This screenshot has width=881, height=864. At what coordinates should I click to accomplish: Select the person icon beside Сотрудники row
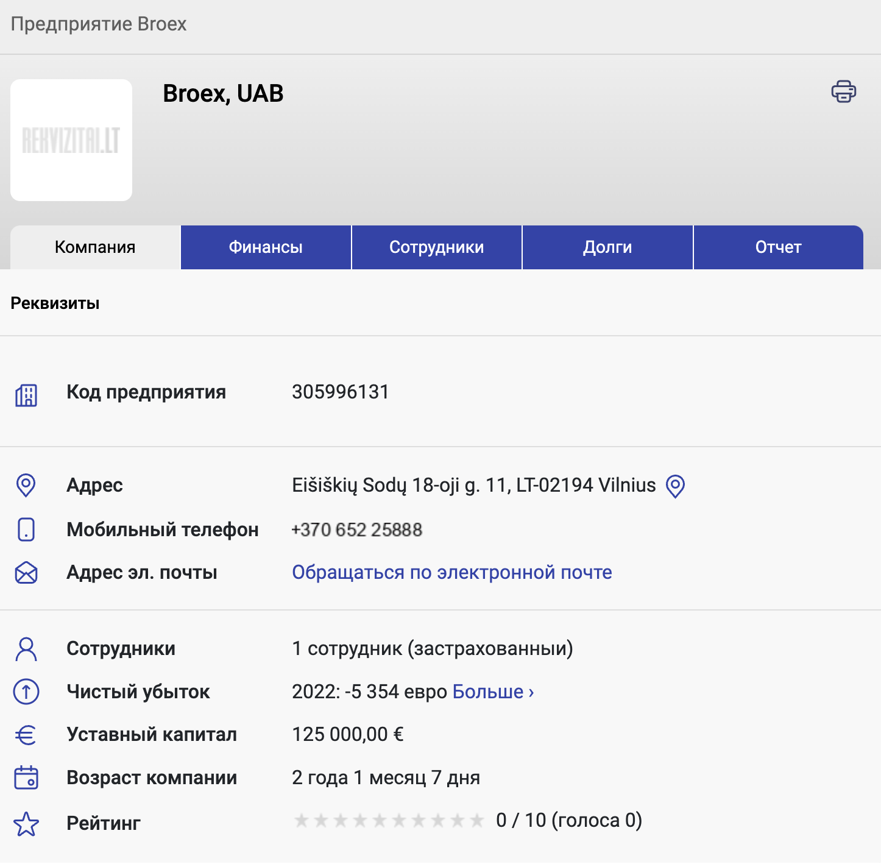pyautogui.click(x=26, y=649)
